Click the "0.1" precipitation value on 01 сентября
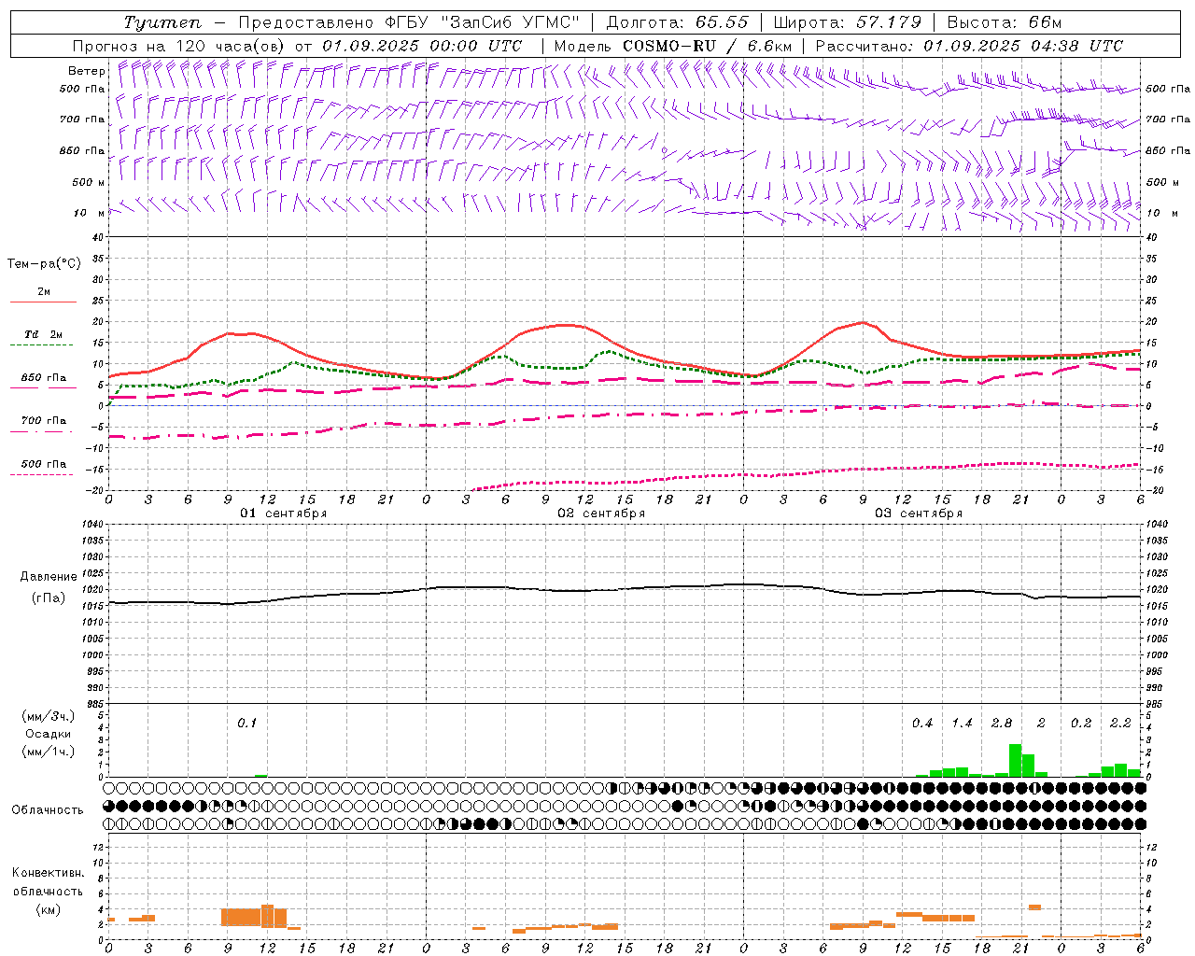 [246, 724]
